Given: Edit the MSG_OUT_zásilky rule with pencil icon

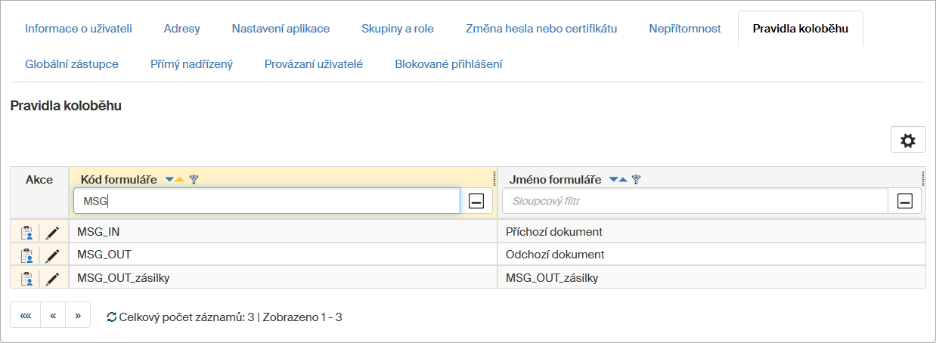Looking at the screenshot, I should 52,279.
